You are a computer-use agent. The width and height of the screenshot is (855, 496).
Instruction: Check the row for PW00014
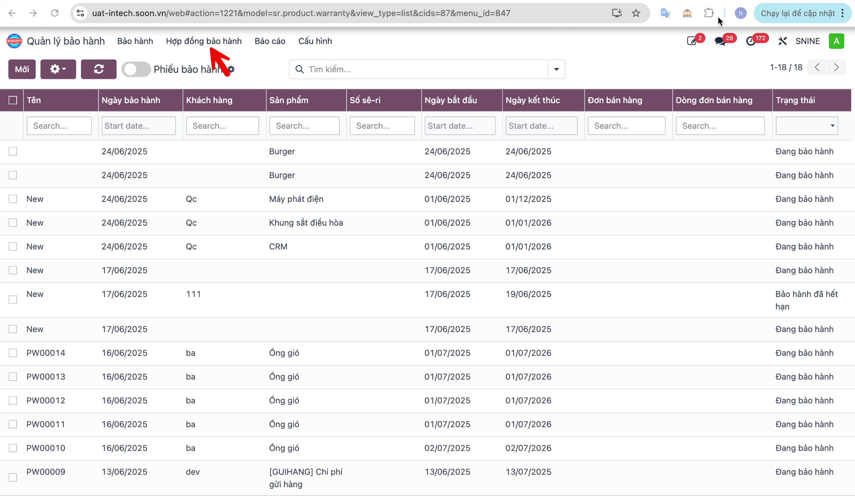pos(13,353)
